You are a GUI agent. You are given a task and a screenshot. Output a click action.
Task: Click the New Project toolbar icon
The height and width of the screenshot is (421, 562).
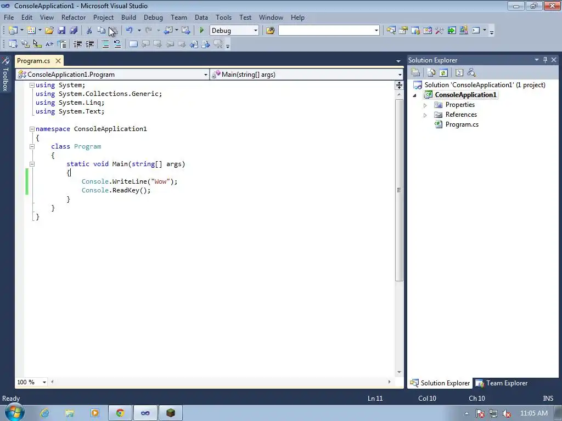[x=13, y=31]
